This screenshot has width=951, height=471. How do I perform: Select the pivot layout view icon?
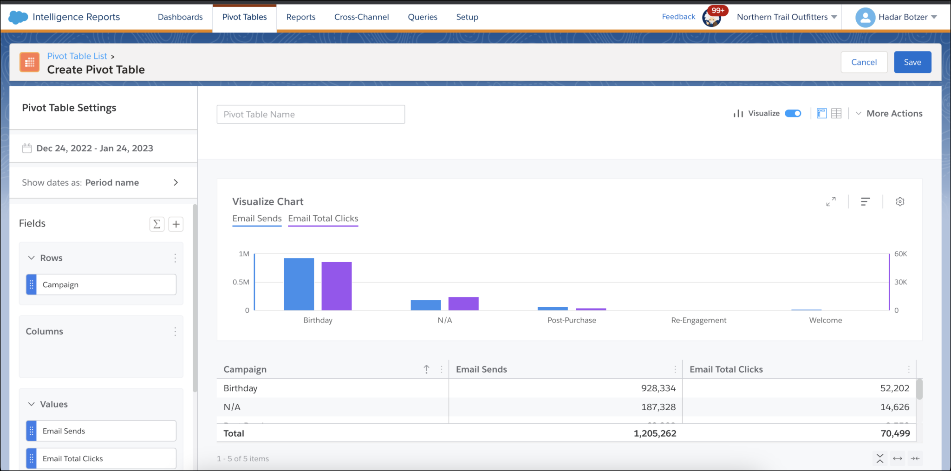[821, 113]
